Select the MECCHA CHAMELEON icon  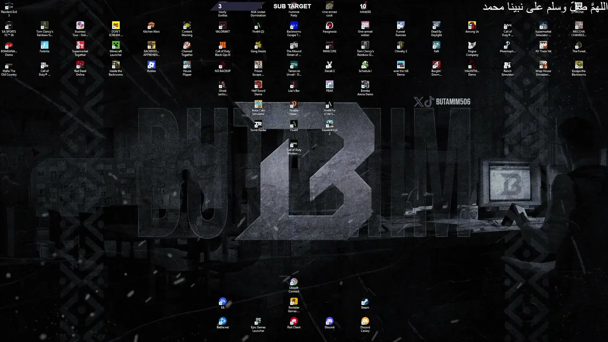579,29
